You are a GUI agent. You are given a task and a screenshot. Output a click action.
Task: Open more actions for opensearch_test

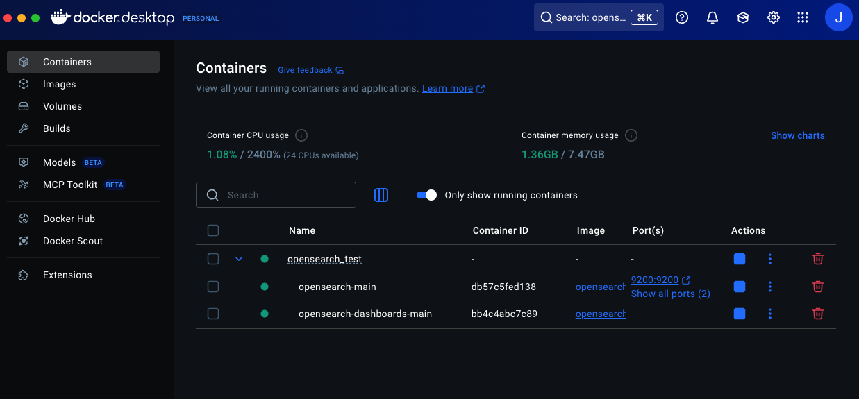point(770,259)
